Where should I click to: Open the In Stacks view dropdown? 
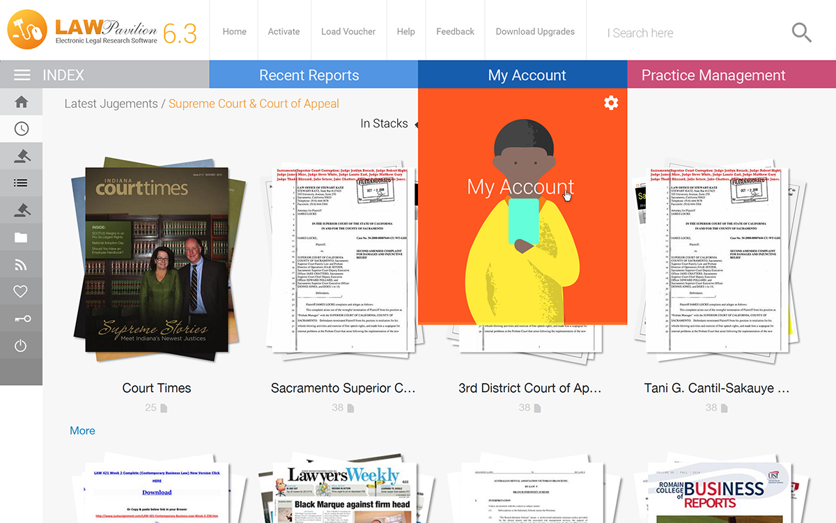click(388, 124)
